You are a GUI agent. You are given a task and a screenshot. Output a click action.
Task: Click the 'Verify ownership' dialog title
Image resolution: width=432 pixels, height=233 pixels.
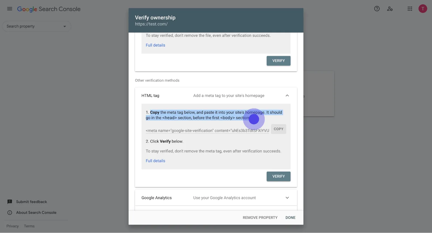tap(155, 18)
